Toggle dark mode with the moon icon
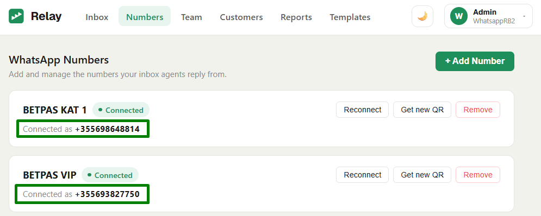541x216 pixels. click(x=422, y=16)
